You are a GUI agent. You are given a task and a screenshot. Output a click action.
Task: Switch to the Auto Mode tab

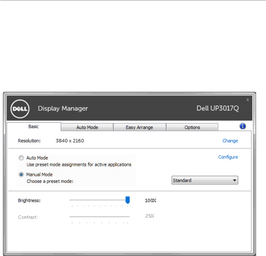87,127
